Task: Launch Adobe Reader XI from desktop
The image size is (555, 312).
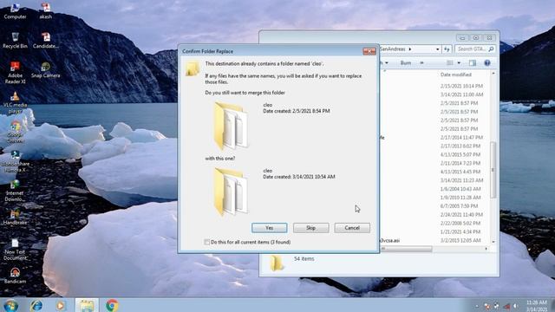Action: pyautogui.click(x=15, y=73)
